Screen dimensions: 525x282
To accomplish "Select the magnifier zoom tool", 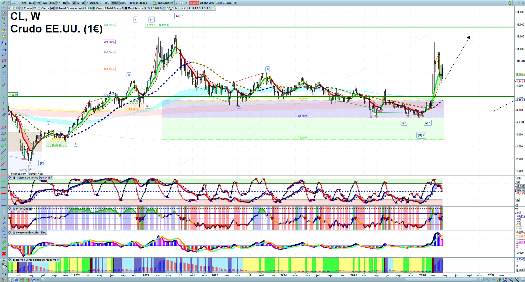I will click(x=4, y=19).
